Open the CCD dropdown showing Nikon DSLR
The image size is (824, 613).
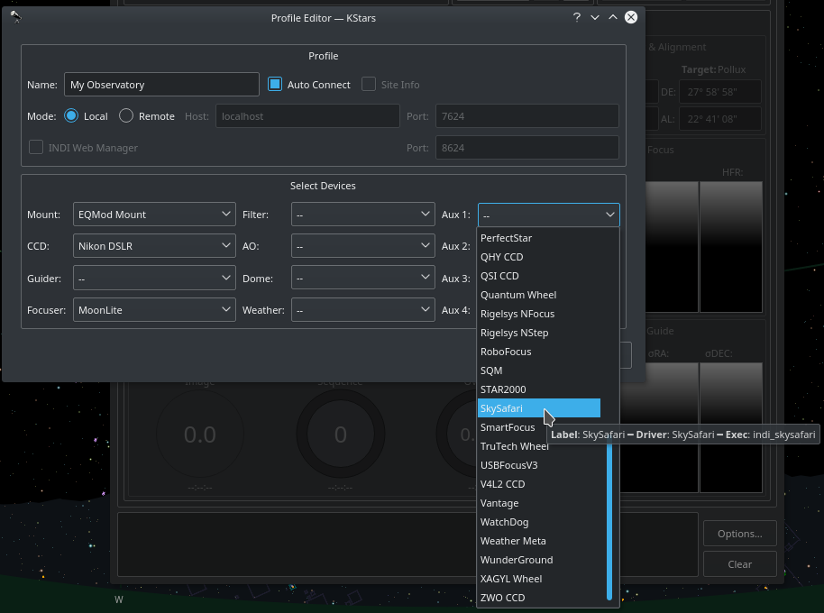coord(154,245)
